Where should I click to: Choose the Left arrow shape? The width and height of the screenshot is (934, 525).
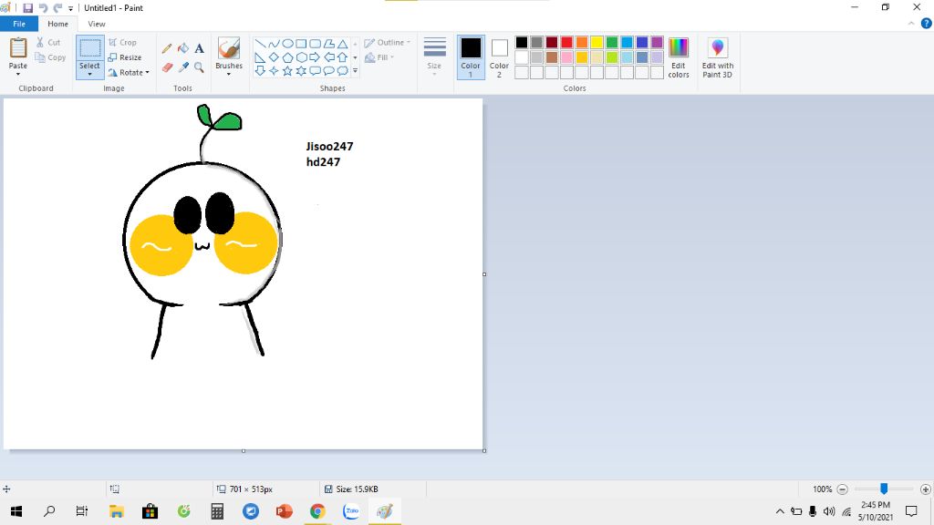point(328,57)
